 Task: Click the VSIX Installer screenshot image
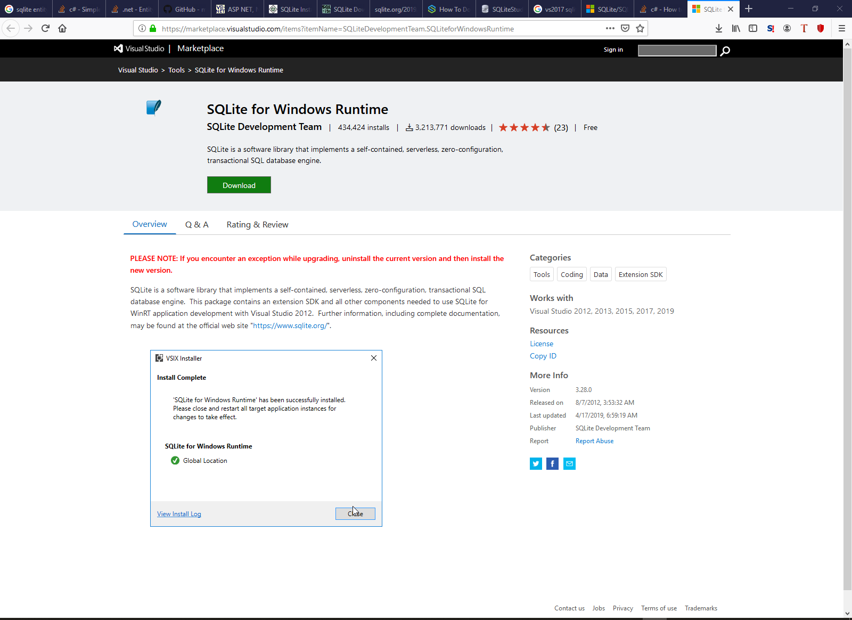(266, 438)
